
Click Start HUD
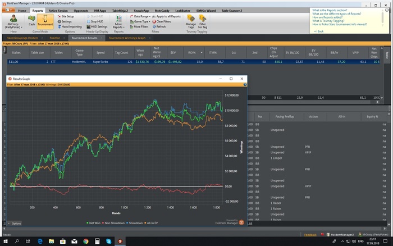[95, 16]
